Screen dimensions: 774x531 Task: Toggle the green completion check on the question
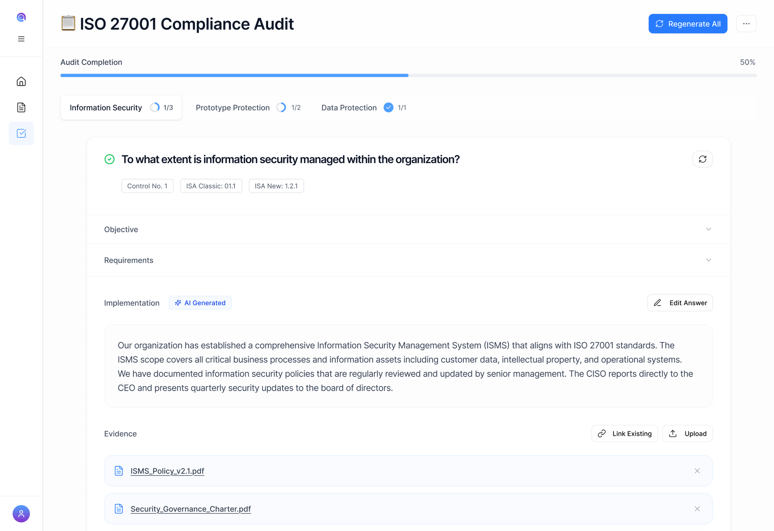coord(110,159)
